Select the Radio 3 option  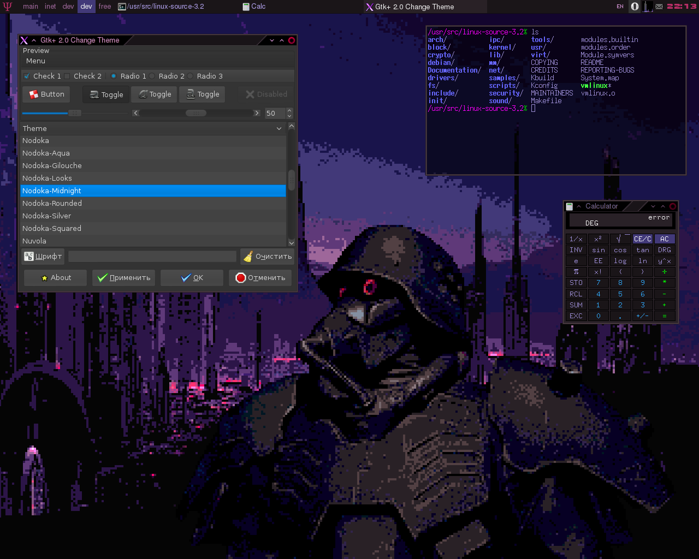(190, 76)
